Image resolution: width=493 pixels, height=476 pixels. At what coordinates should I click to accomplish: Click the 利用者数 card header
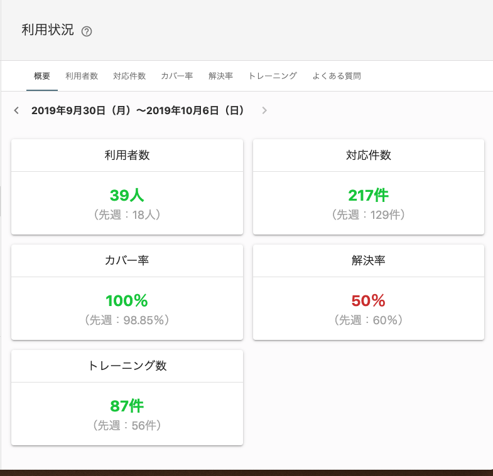127,156
